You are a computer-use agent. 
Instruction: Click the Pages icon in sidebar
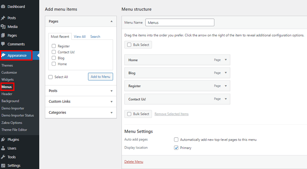(x=3, y=35)
